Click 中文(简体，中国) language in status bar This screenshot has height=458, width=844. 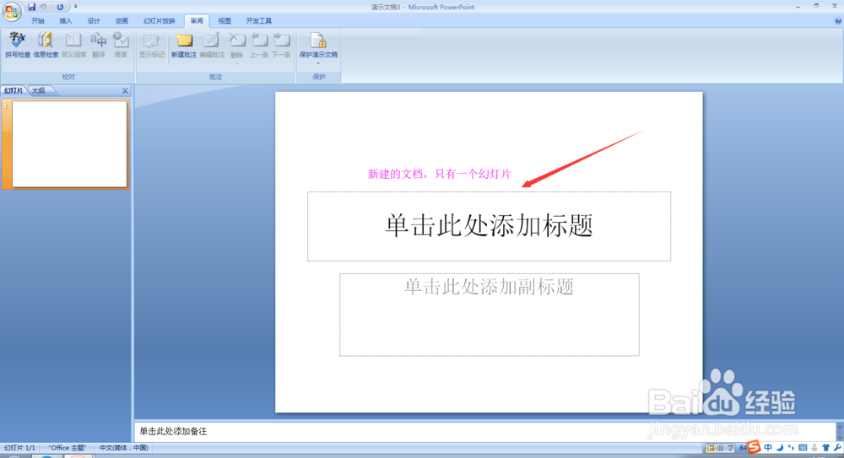click(124, 448)
